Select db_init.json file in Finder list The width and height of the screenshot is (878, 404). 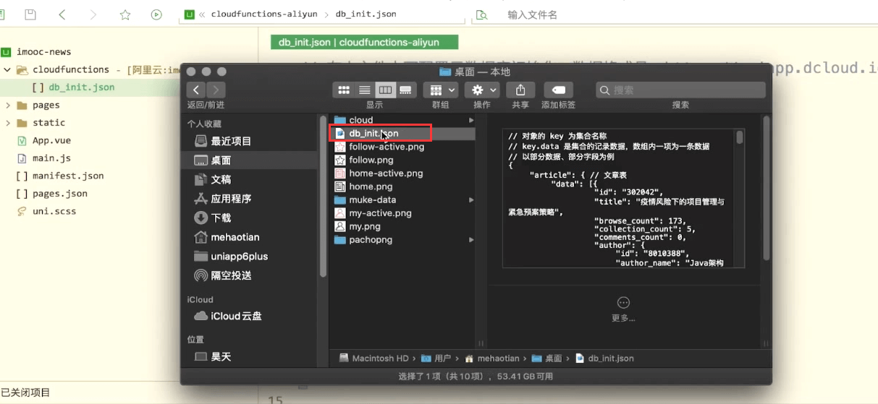pyautogui.click(x=373, y=133)
